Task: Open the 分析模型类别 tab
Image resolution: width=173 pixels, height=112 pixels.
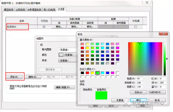Action: [34, 10]
